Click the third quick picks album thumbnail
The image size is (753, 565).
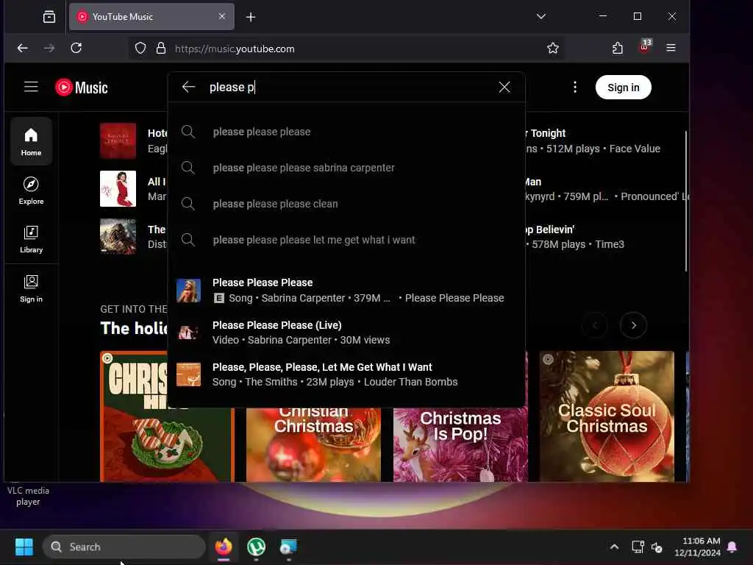(118, 236)
